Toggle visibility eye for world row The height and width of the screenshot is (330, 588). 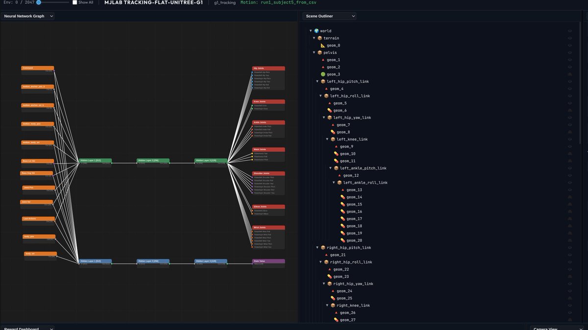tap(570, 31)
